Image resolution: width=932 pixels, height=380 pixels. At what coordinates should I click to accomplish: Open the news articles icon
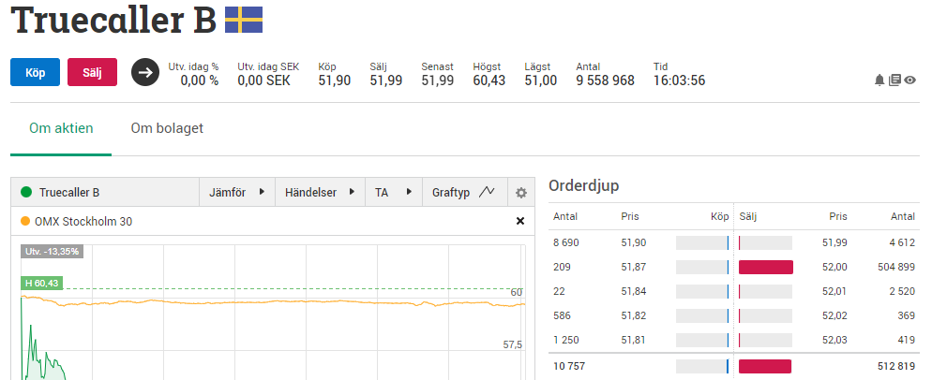coord(894,80)
